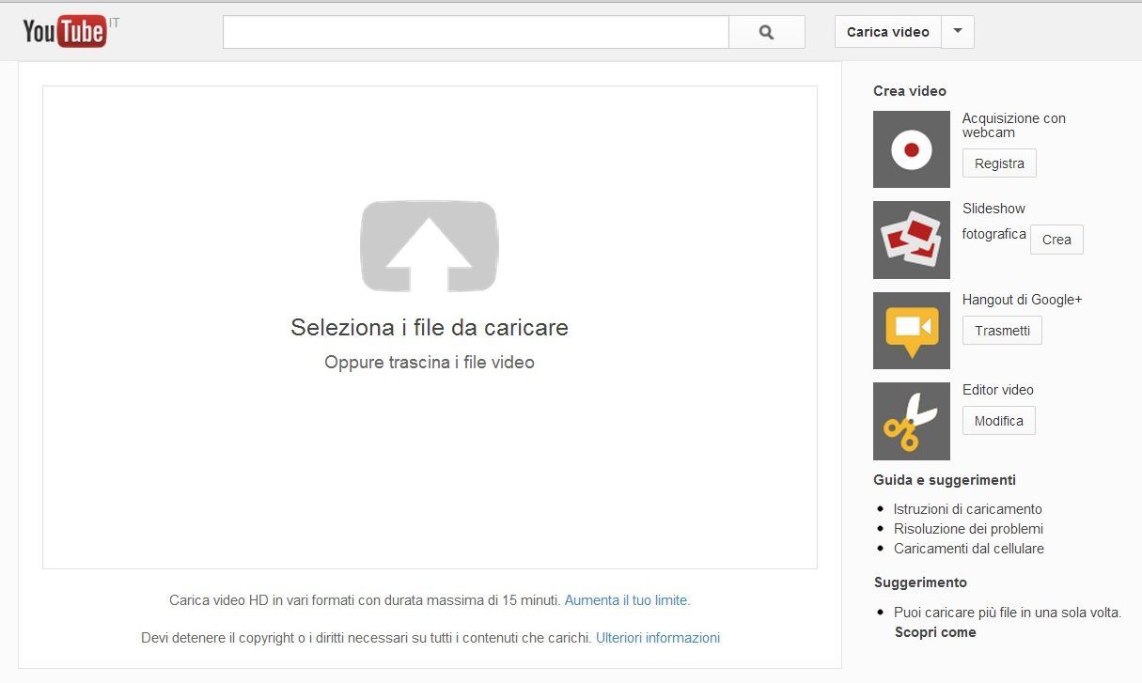This screenshot has height=683, width=1142.
Task: Click the Trasmetti button
Action: 1002,331
